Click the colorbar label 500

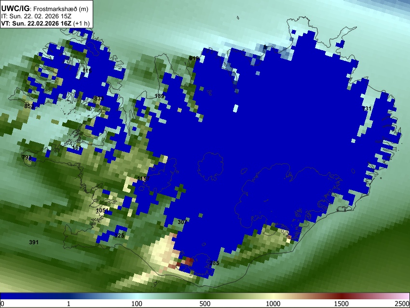pos(205,304)
